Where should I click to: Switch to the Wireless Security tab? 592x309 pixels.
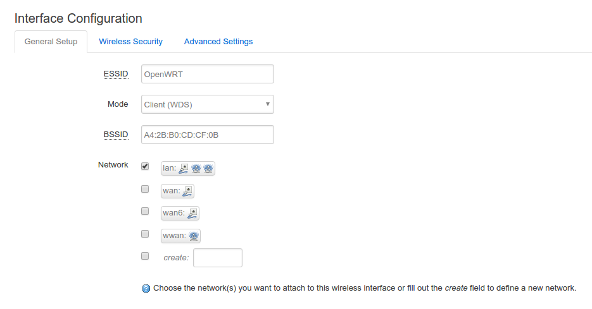coord(130,42)
